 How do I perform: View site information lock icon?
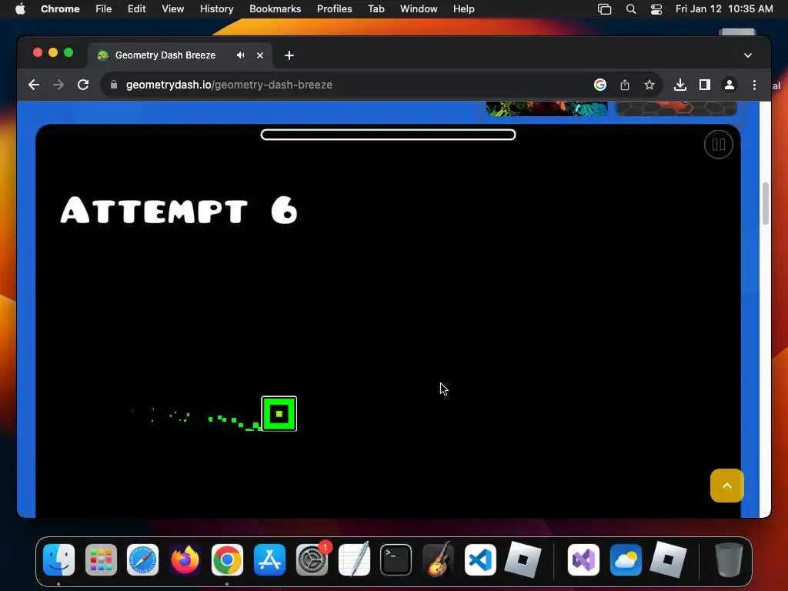pyautogui.click(x=114, y=85)
